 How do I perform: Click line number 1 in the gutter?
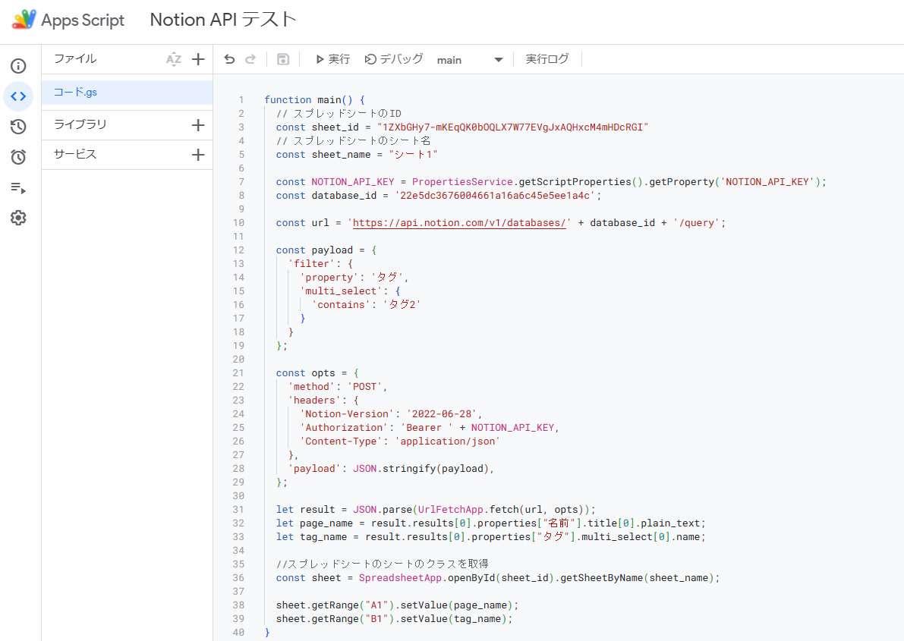[x=241, y=99]
